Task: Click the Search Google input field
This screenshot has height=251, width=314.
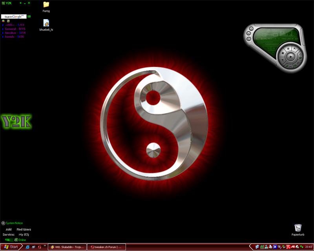Action: 13,16
